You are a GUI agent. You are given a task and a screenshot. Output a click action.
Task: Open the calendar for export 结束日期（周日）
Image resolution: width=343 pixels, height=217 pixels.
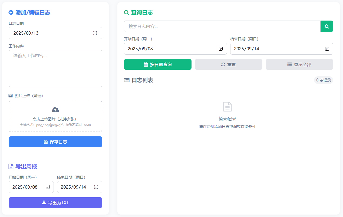coord(96,187)
